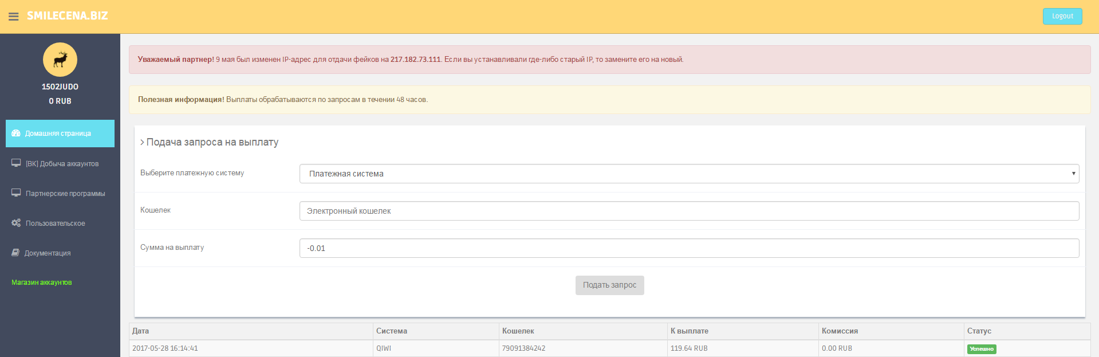Viewport: 1099px width, 357px height.
Task: Click the SMILECENA.BIZ logo
Action: click(x=68, y=16)
